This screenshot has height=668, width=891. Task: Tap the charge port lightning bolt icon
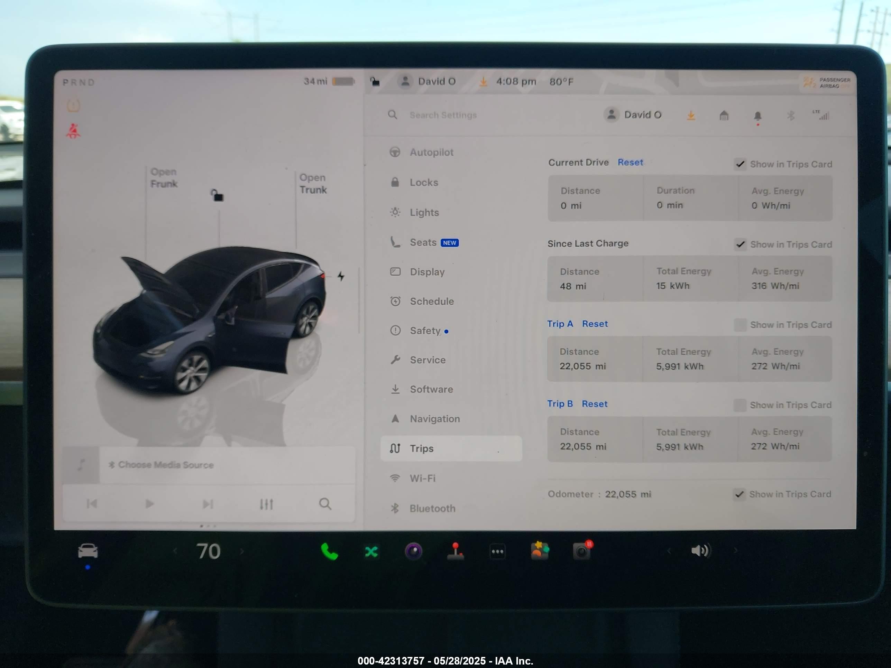341,276
